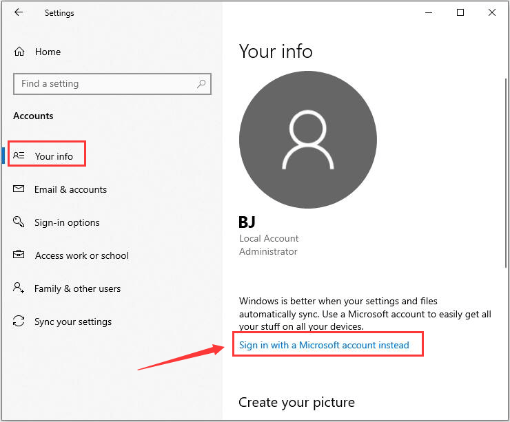Click the BJ account name
This screenshot has height=422, width=510.
(247, 222)
